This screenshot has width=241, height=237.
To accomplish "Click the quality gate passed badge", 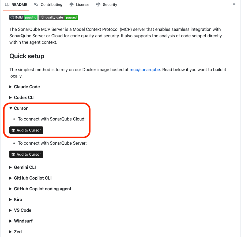I will click(58, 17).
